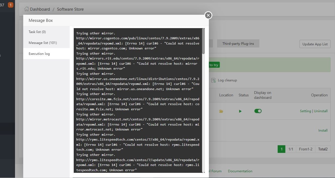The width and height of the screenshot is (335, 178).
Task: Click the Update App List button
Action: pyautogui.click(x=315, y=44)
